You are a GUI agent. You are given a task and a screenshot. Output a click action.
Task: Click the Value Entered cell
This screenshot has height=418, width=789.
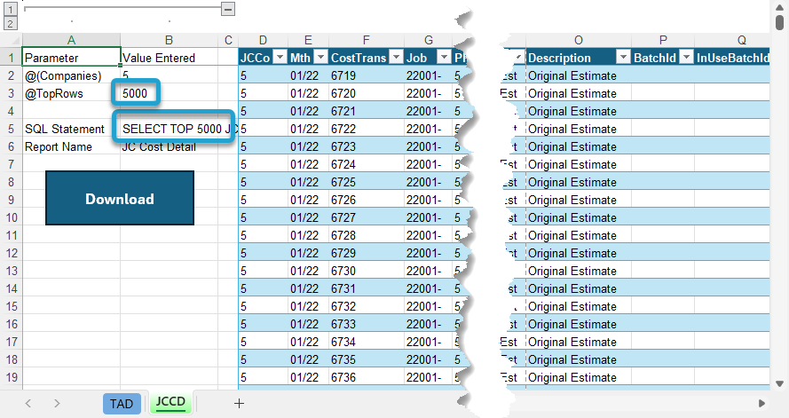click(169, 58)
